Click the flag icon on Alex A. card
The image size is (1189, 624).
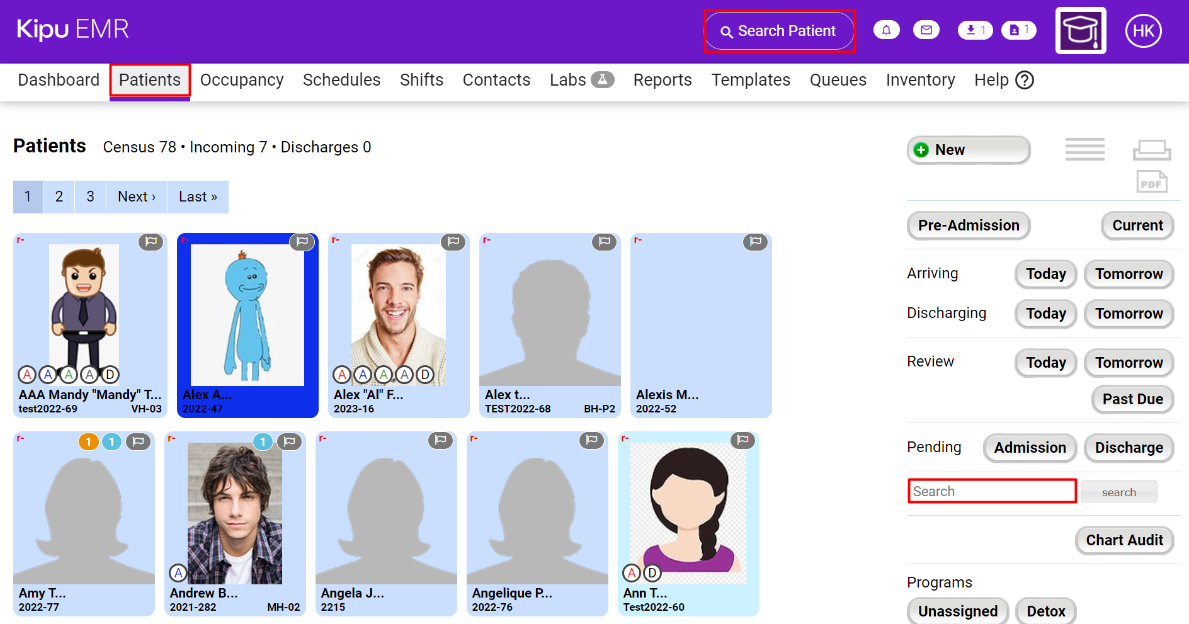(x=302, y=242)
